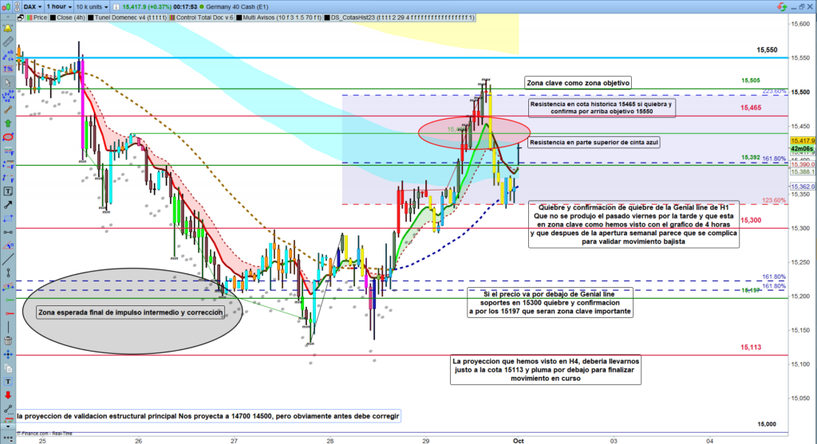
Task: Open the 1 hour timeframe dropdown
Action: [59, 5]
